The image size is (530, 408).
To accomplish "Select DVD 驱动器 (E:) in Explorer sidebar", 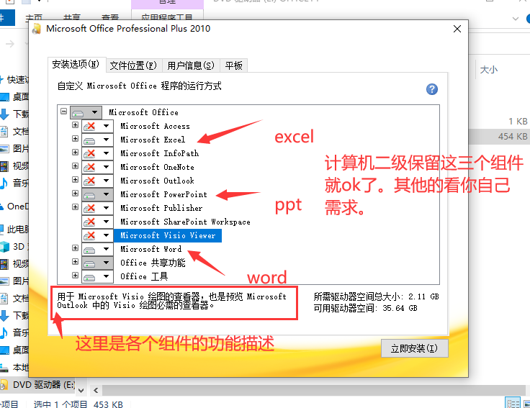I will [x=44, y=385].
